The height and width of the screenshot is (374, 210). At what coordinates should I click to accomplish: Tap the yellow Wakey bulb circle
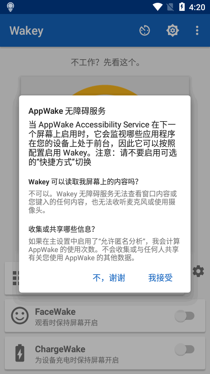[x=105, y=90]
